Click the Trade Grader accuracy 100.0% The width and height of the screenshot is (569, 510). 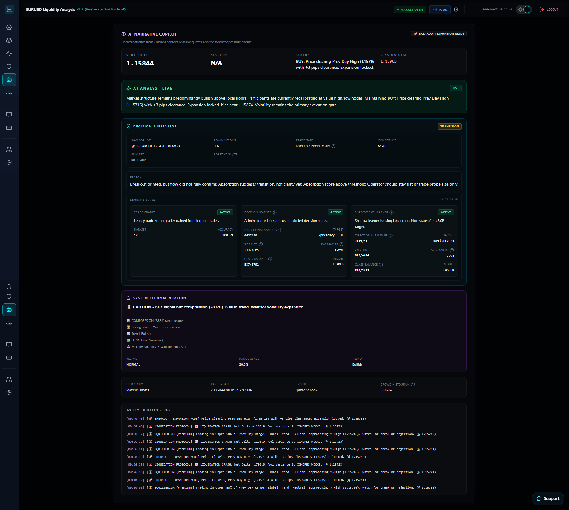point(228,235)
